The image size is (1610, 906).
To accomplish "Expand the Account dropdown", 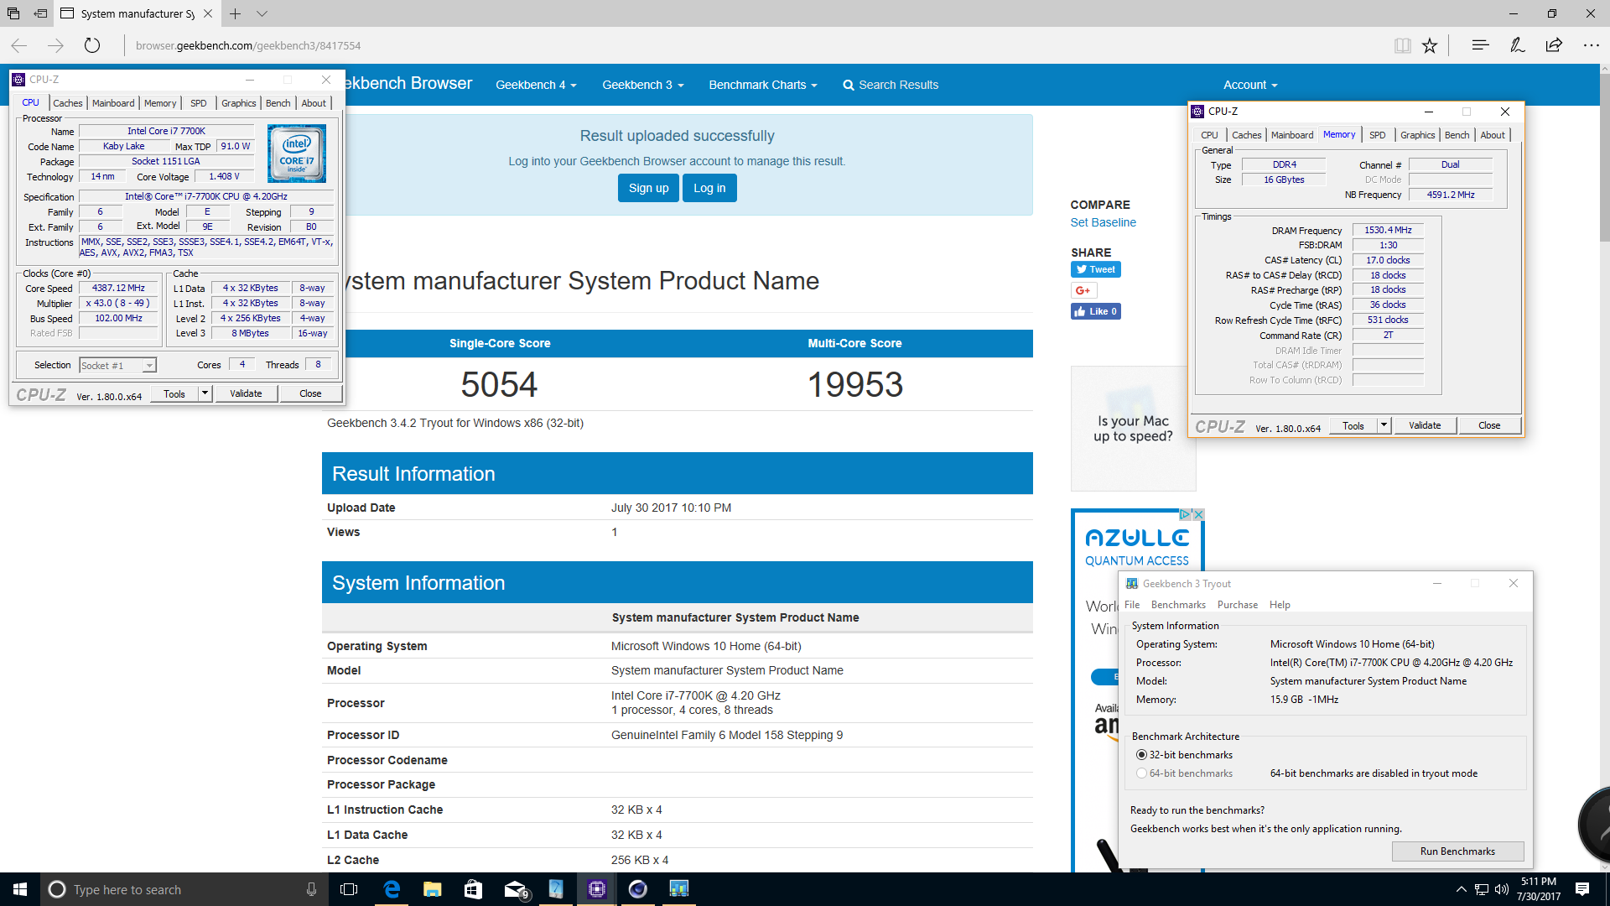I will (x=1250, y=85).
